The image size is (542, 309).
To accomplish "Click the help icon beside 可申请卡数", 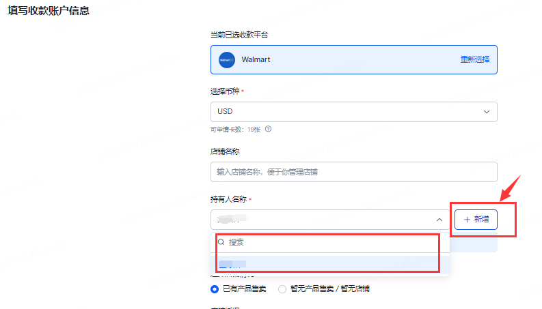I will (269, 129).
